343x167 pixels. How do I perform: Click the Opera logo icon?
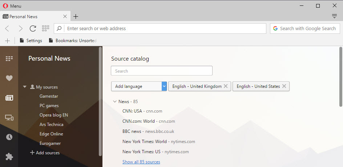[5, 6]
